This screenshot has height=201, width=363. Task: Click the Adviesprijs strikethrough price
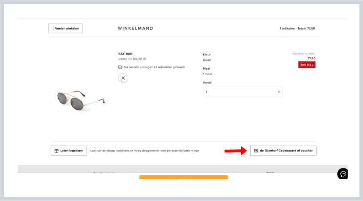(303, 53)
